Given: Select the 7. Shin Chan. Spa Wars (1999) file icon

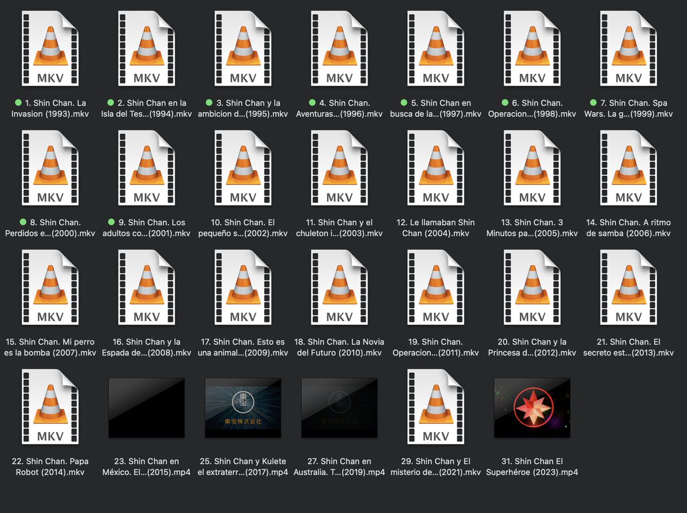Looking at the screenshot, I should tap(629, 48).
